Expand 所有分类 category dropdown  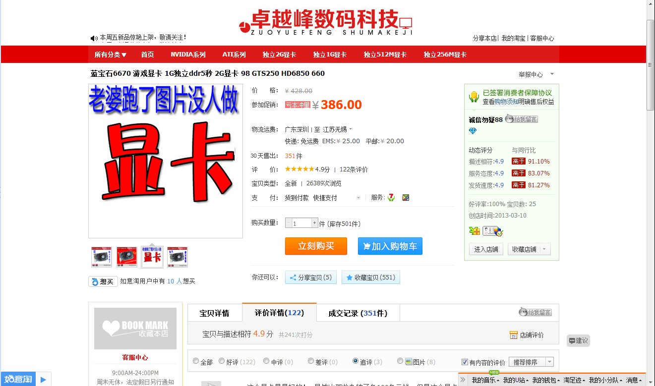[x=111, y=55]
